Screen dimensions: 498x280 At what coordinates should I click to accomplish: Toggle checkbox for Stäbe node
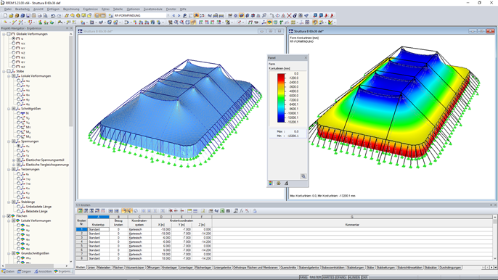[x=9, y=71]
